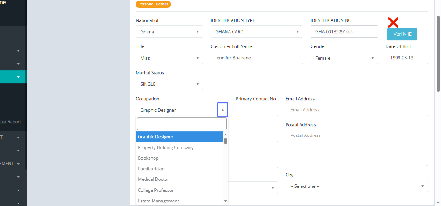The width and height of the screenshot is (441, 206).
Task: Click the Personal Details badge
Action: pyautogui.click(x=153, y=4)
